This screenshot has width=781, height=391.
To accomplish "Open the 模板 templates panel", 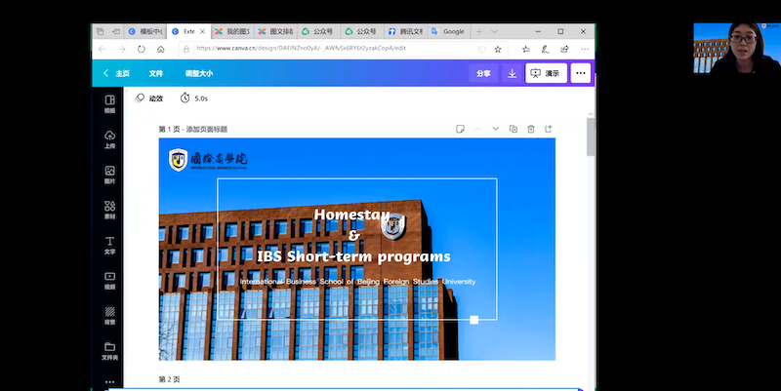I will 109,103.
